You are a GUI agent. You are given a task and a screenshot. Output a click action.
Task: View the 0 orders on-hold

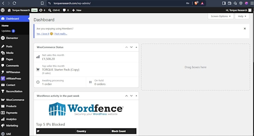tap(112, 82)
